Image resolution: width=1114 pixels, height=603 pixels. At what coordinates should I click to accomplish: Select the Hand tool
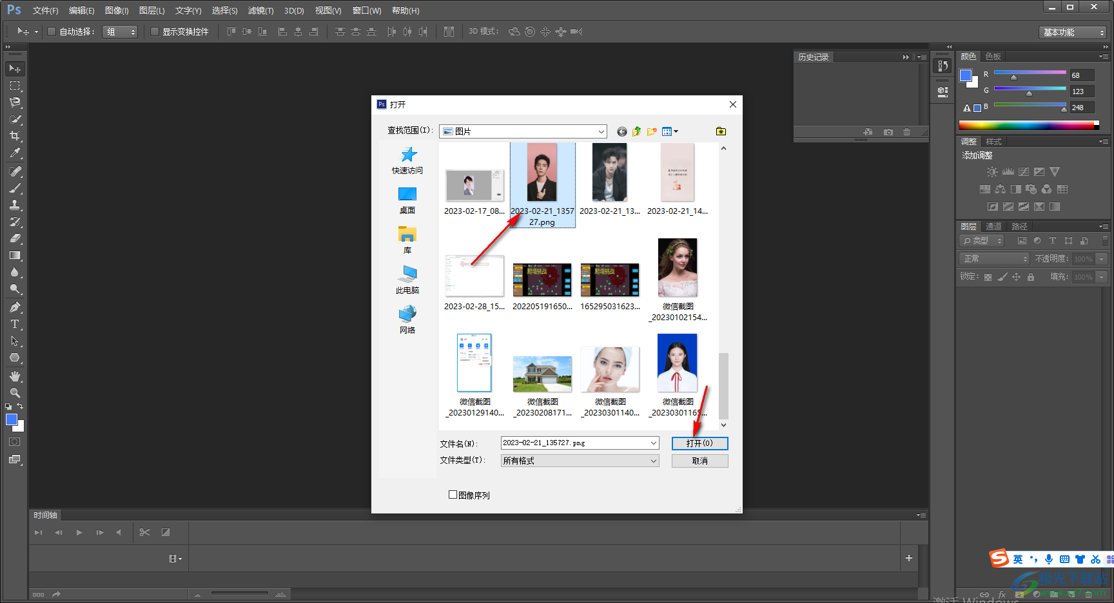click(15, 376)
